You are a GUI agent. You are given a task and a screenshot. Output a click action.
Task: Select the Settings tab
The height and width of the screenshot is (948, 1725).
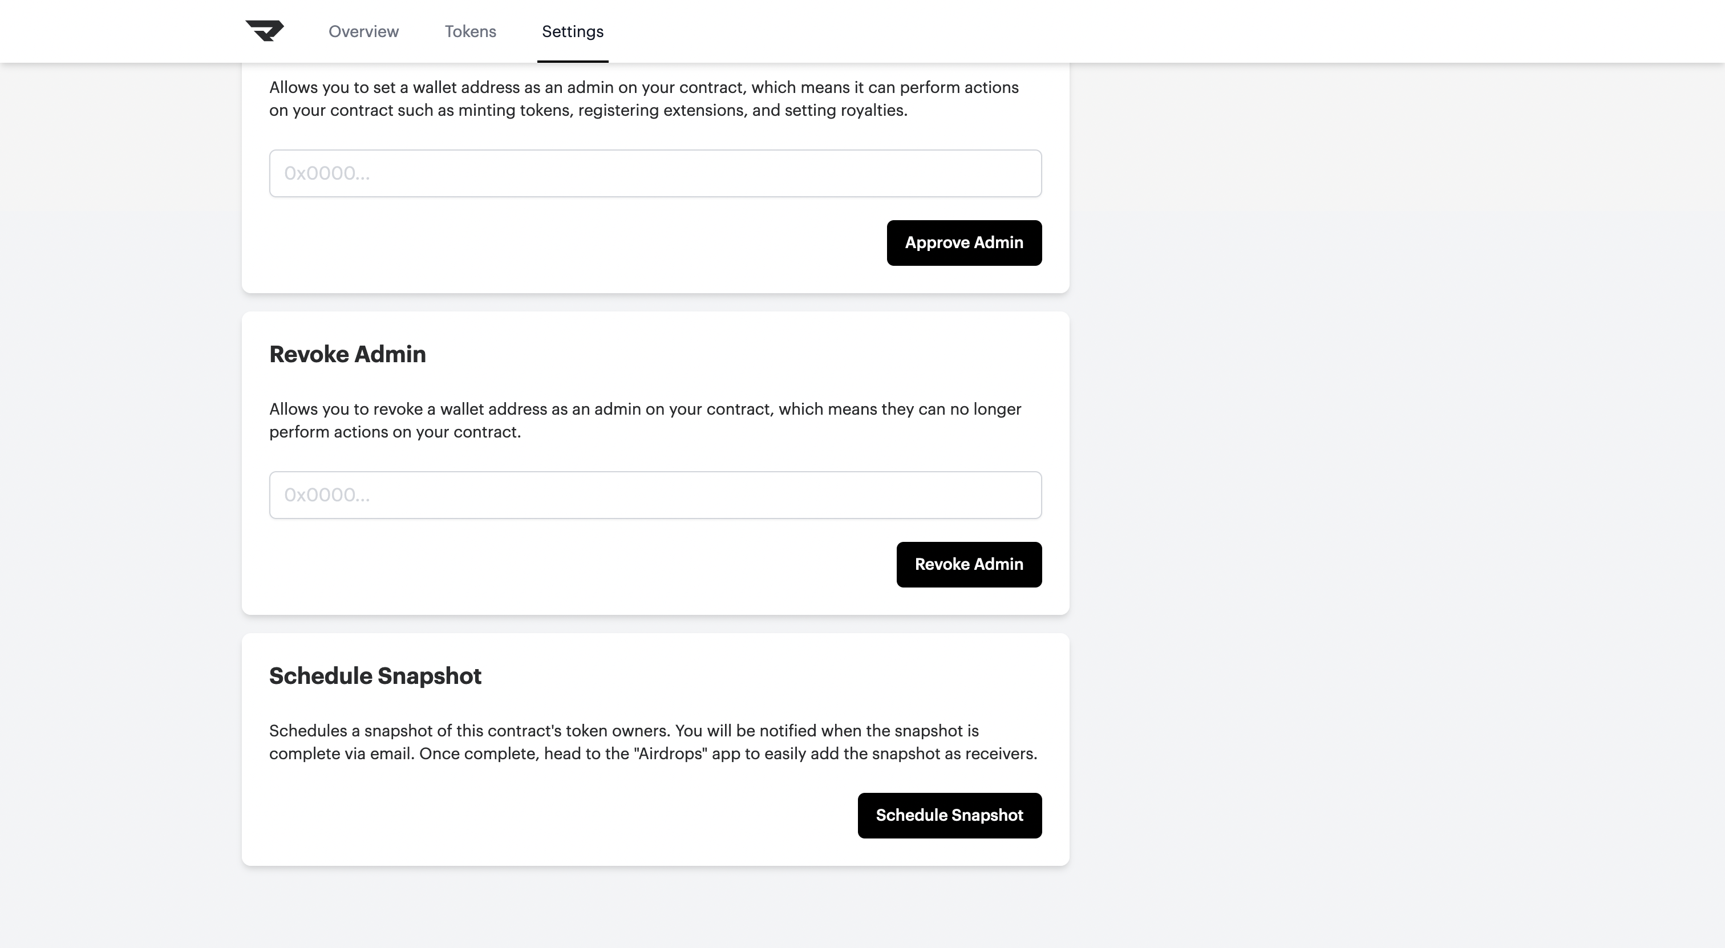(573, 31)
